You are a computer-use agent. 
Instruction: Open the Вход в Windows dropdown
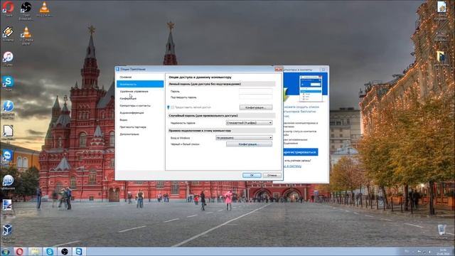(x=244, y=137)
